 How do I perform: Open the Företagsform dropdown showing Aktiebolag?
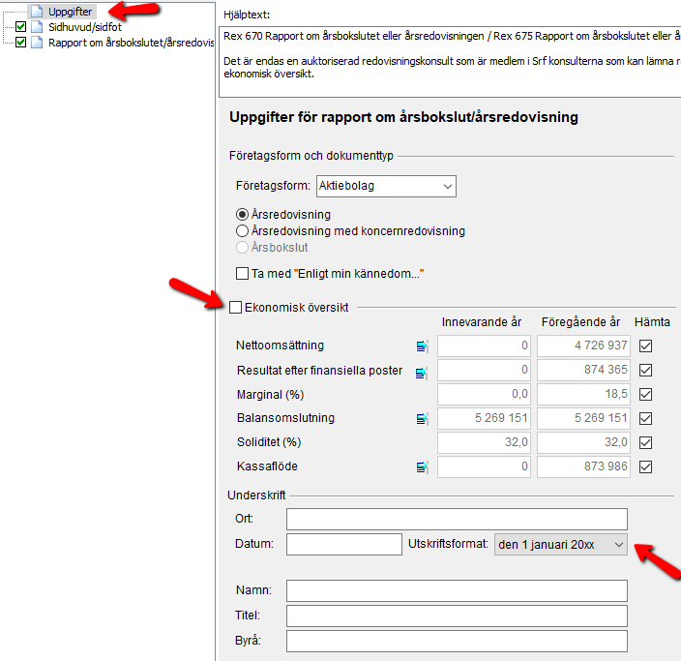386,186
